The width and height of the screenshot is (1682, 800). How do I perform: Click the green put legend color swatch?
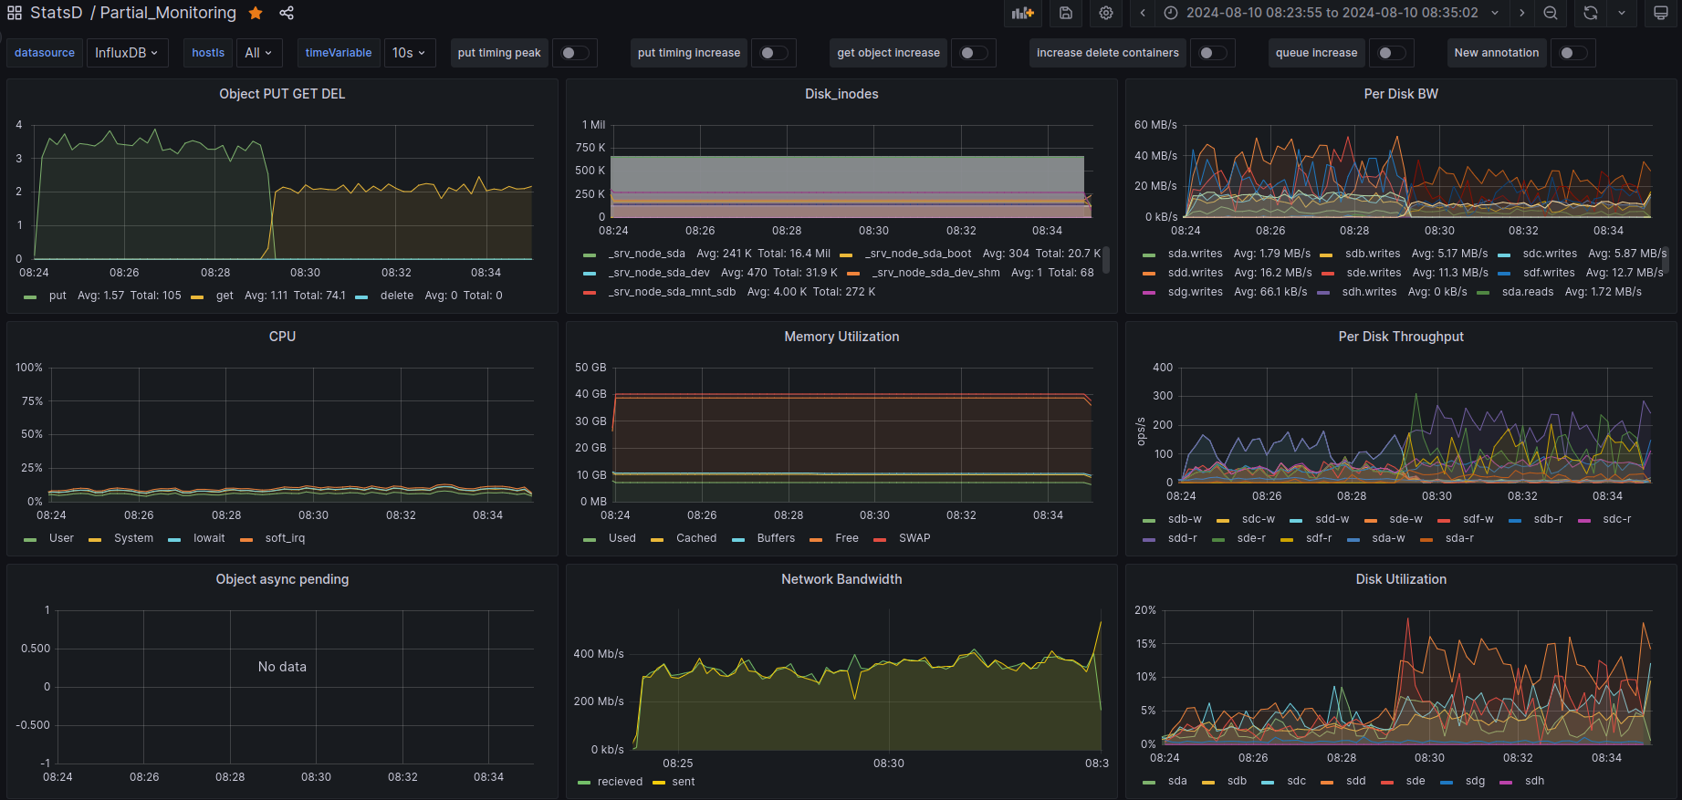(x=30, y=296)
